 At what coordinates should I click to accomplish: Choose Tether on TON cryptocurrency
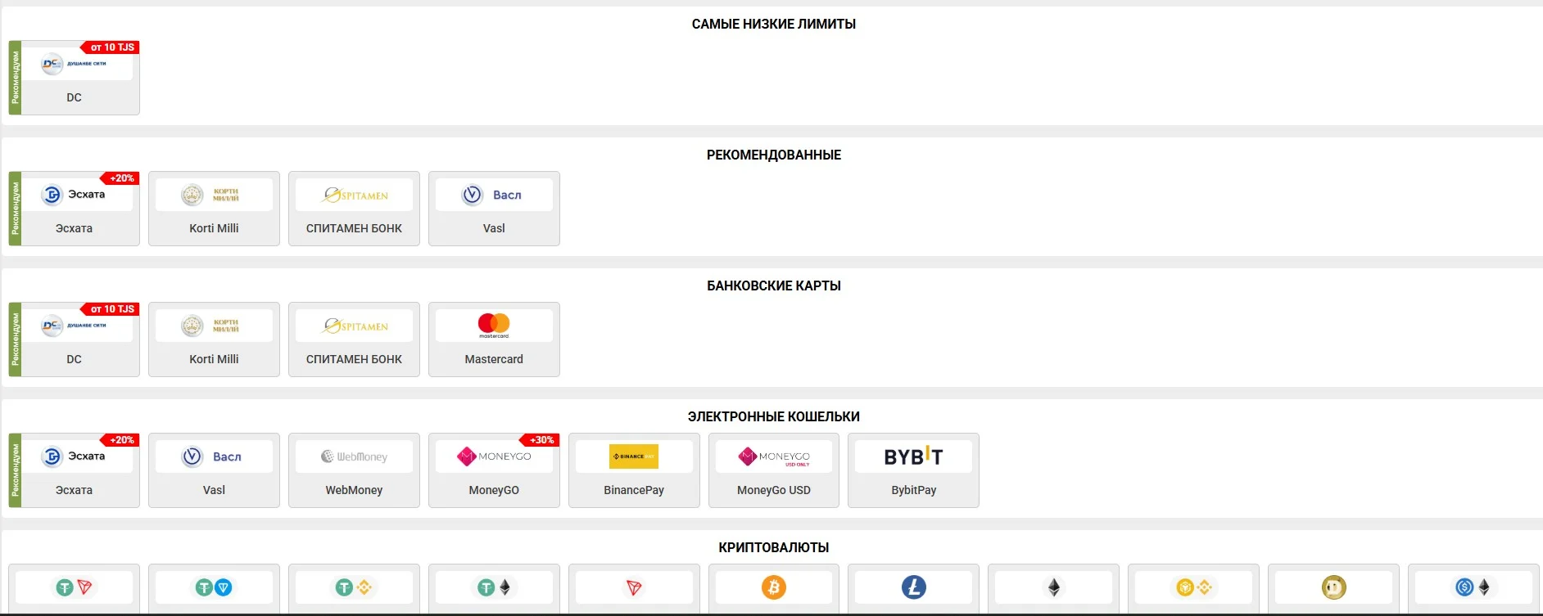(214, 588)
